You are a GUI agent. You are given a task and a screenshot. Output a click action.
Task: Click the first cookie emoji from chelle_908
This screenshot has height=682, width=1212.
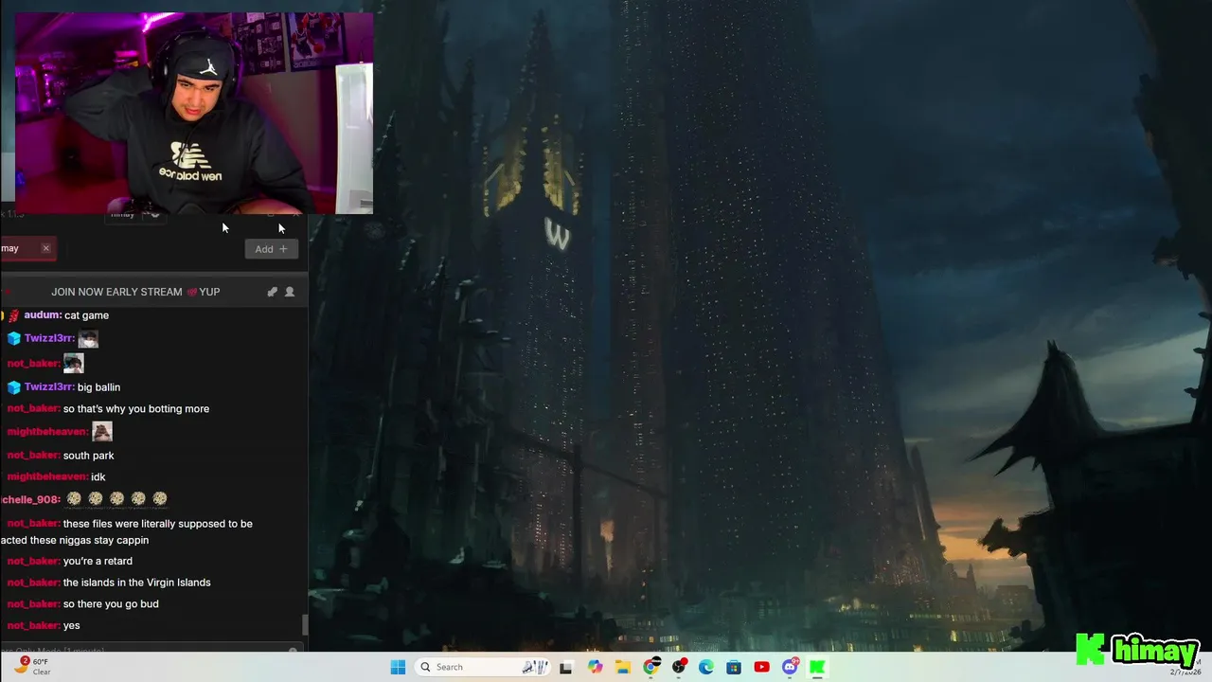[x=74, y=498]
